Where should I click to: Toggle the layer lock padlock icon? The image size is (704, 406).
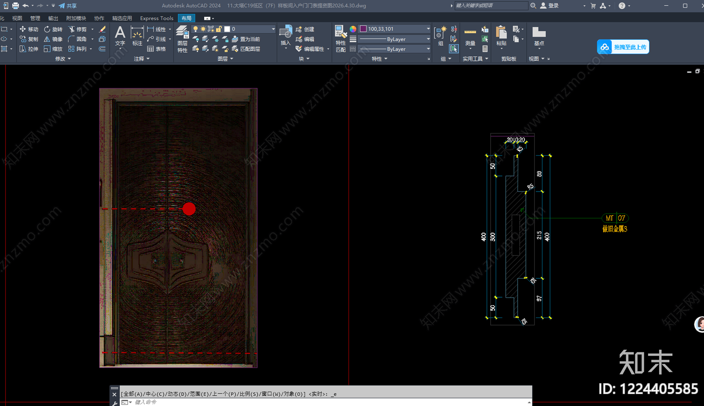click(x=219, y=29)
